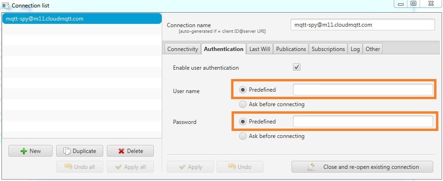Select Predefined radio for Password
This screenshot has width=443, height=181.
click(243, 122)
